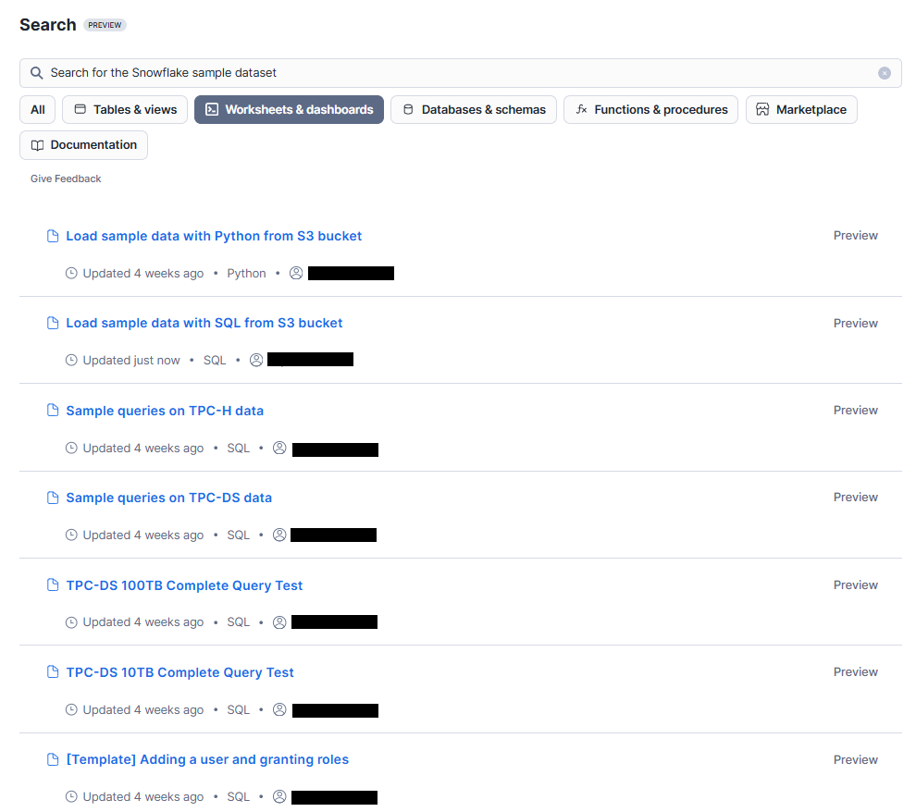The width and height of the screenshot is (916, 812).
Task: Click Give Feedback
Action: tap(65, 178)
